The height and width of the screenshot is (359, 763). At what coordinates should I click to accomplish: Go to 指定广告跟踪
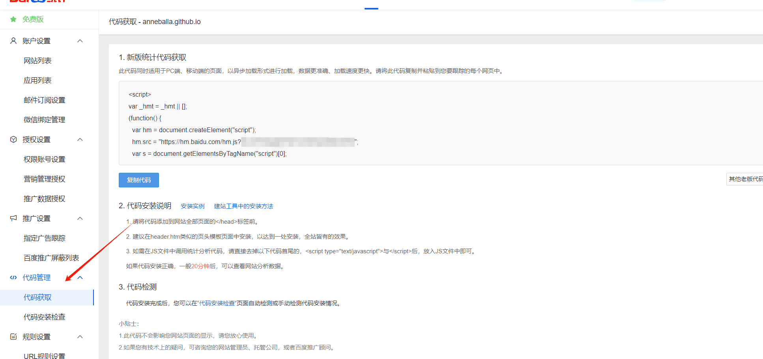pos(45,238)
